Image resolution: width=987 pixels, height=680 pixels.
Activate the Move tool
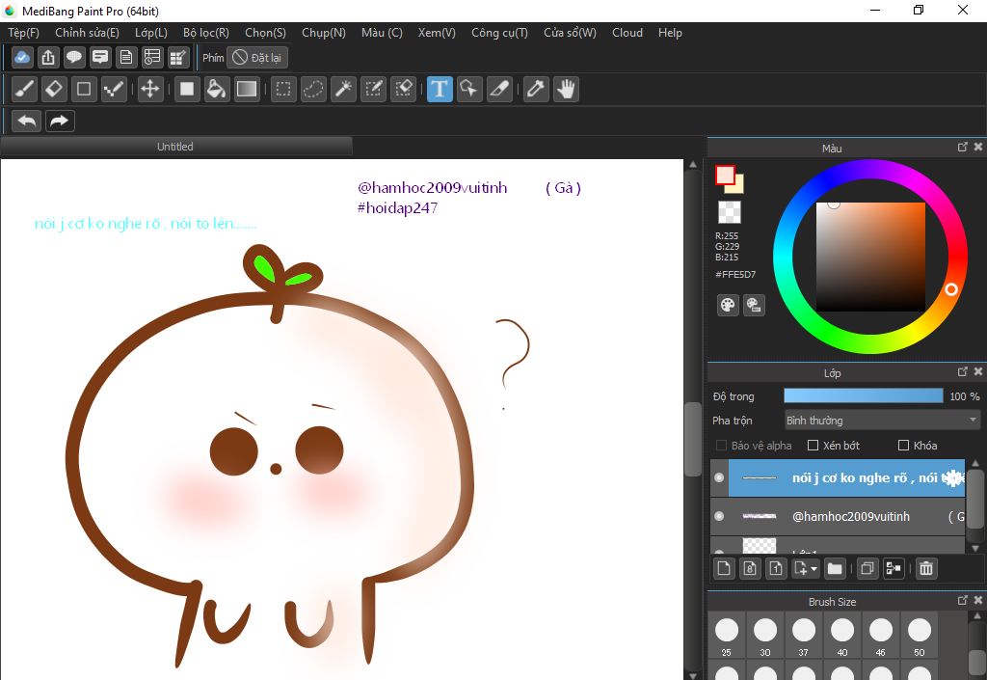pos(149,89)
